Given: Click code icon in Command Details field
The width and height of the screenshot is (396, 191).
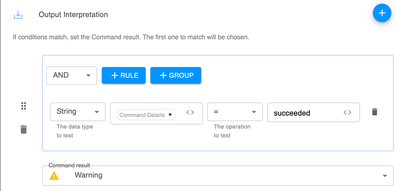Looking at the screenshot, I should (190, 113).
